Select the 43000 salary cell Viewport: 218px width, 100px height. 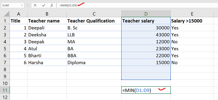coord(146,35)
